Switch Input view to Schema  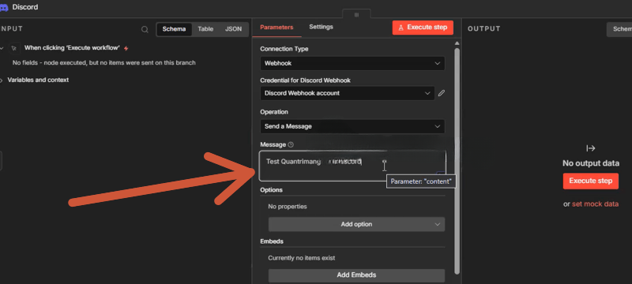pos(174,29)
